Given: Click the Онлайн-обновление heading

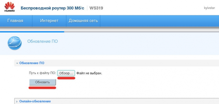Looking at the screenshot, I should [35, 101].
